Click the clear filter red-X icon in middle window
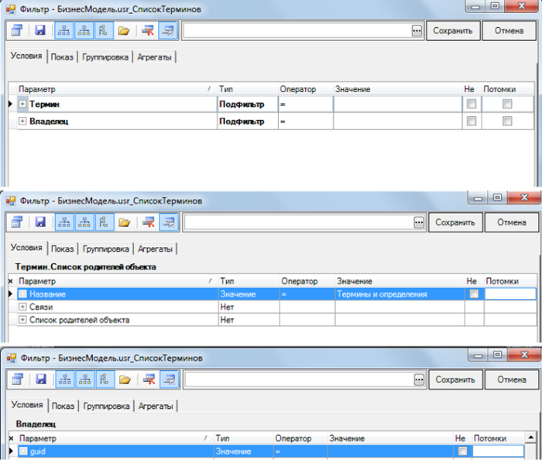 pos(148,223)
